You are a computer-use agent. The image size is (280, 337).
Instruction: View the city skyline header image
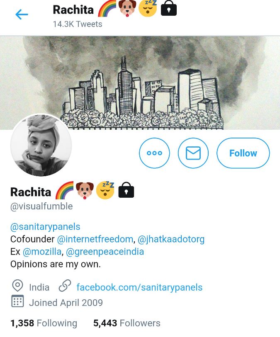[x=140, y=83]
